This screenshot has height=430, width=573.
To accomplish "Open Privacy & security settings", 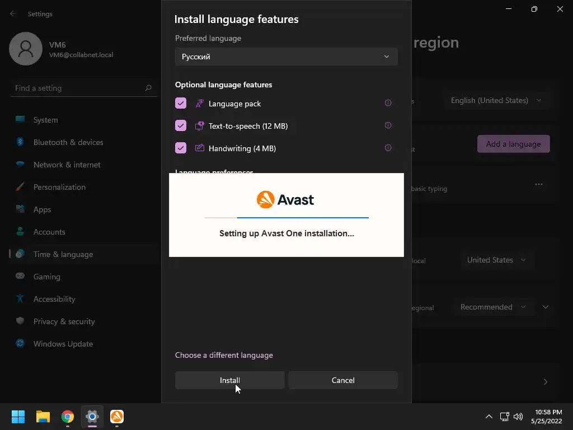I will pos(84,321).
